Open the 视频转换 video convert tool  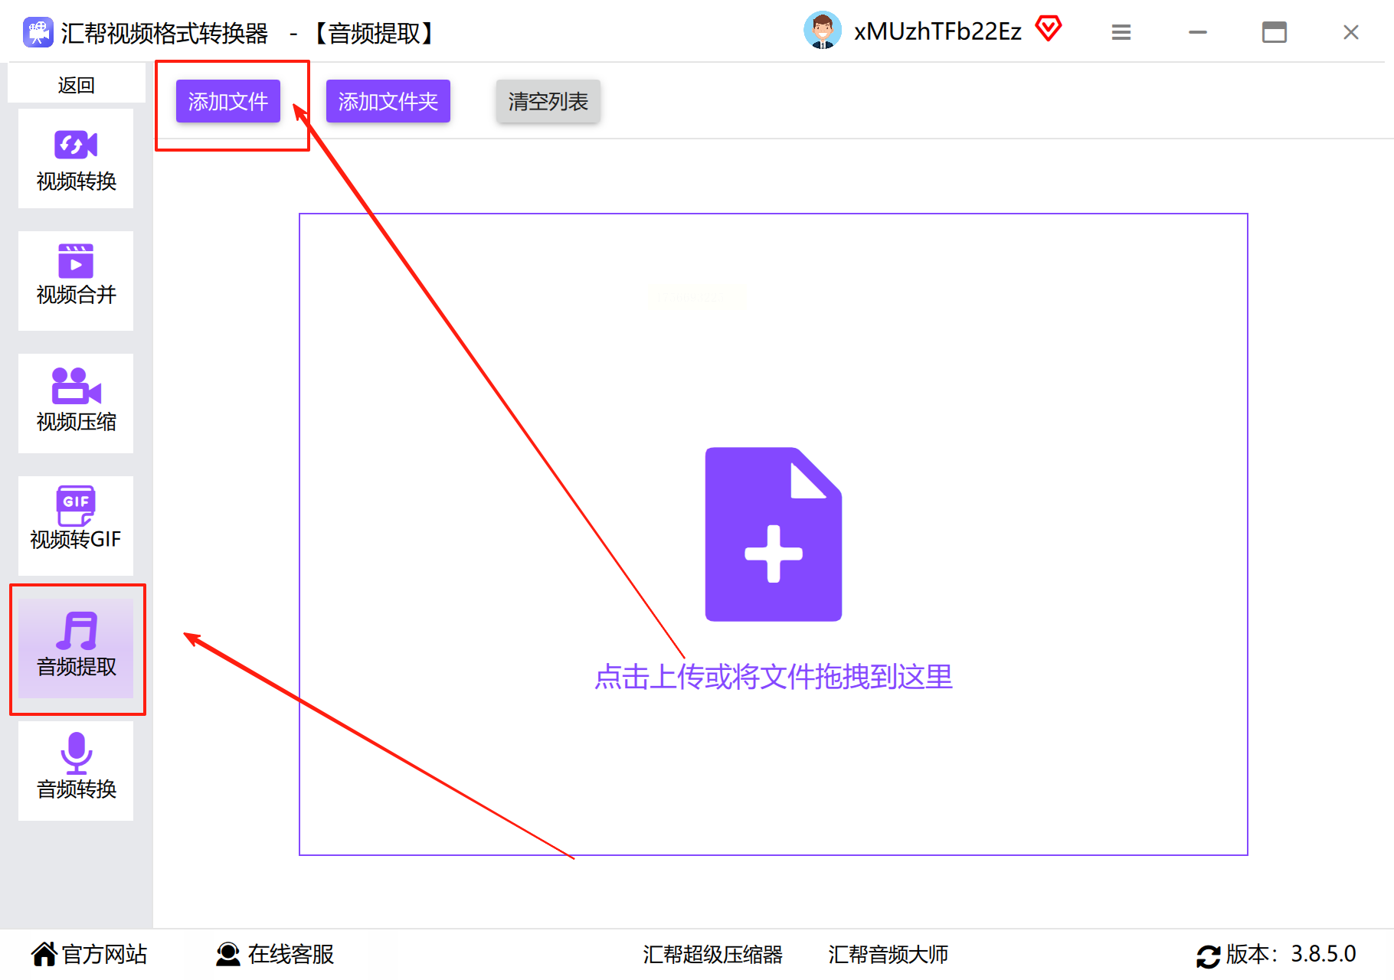[76, 158]
